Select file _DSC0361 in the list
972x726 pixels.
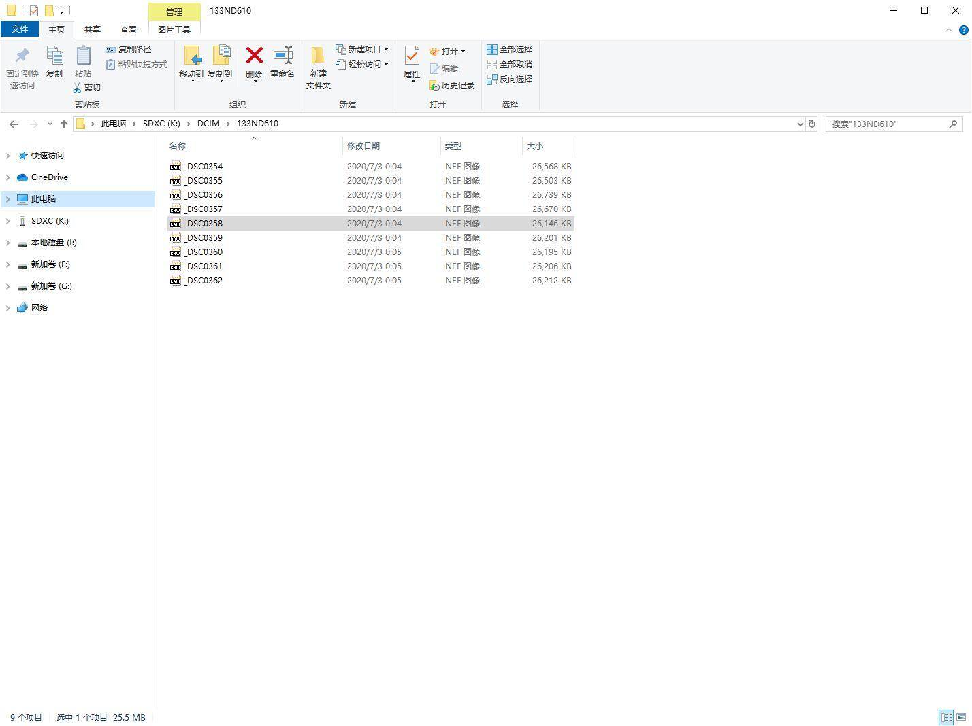tap(204, 266)
